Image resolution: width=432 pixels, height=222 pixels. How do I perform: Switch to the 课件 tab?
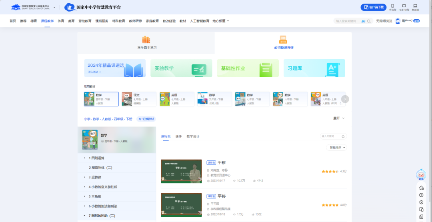click(x=178, y=136)
